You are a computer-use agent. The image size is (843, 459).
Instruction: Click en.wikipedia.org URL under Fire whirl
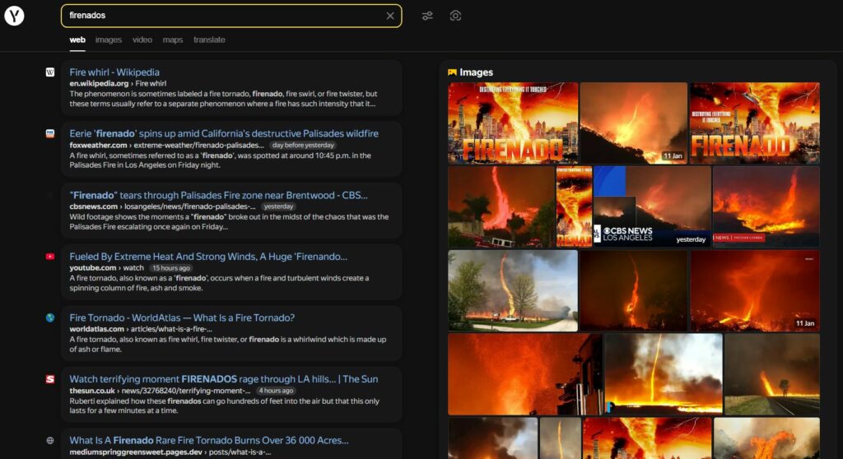pos(99,83)
